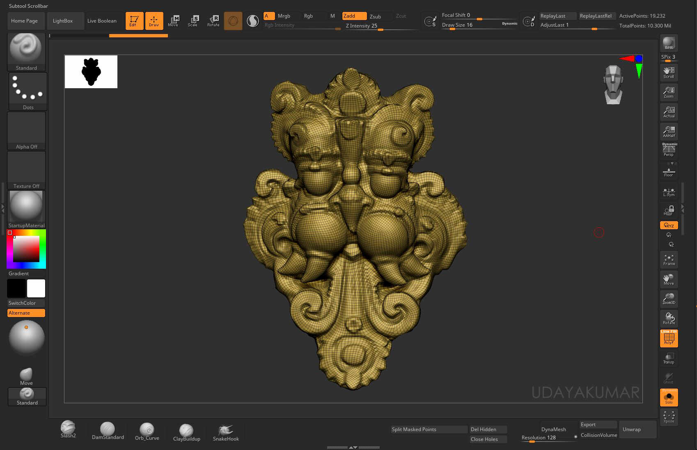Image resolution: width=697 pixels, height=450 pixels.
Task: Activate Transp transparency mode
Action: [669, 357]
